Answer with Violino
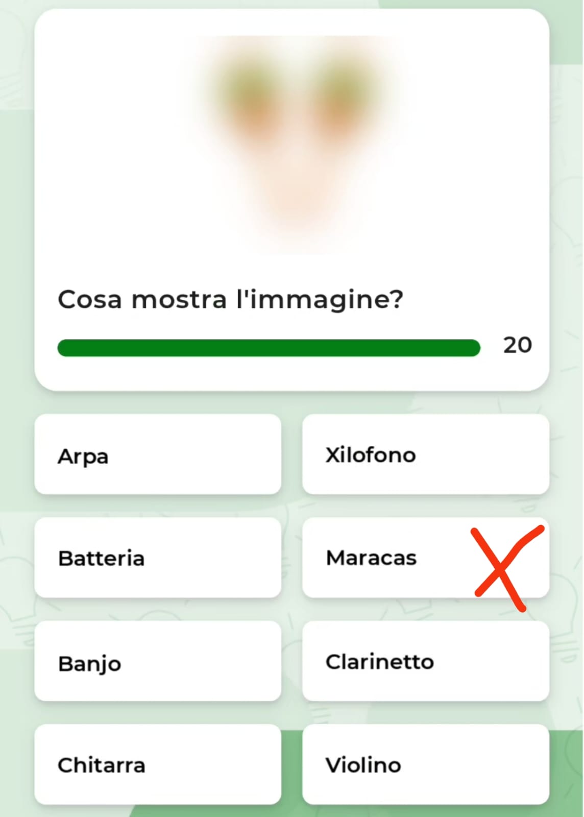Image resolution: width=584 pixels, height=817 pixels. tap(425, 765)
